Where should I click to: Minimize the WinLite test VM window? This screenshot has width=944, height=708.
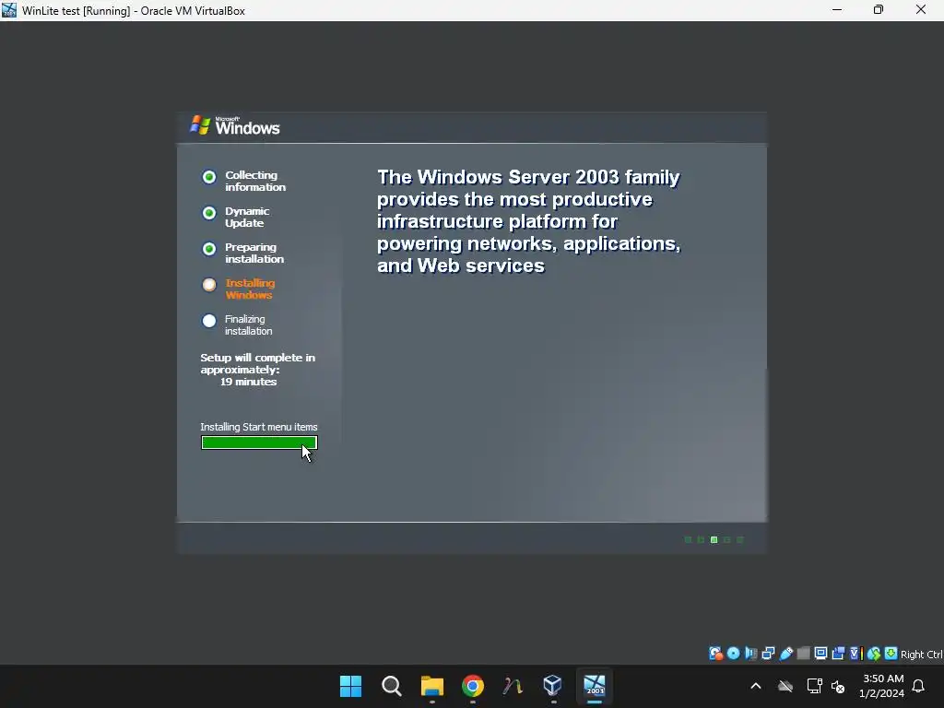(x=837, y=10)
